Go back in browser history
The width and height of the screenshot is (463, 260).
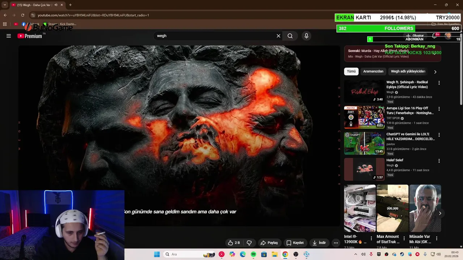click(x=5, y=15)
